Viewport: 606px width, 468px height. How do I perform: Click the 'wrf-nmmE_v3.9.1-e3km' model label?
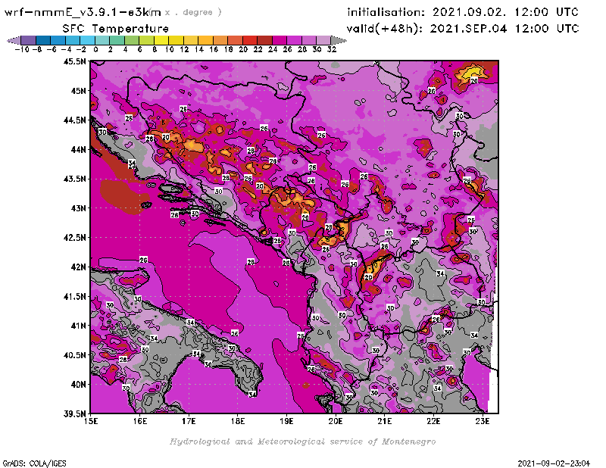[83, 12]
